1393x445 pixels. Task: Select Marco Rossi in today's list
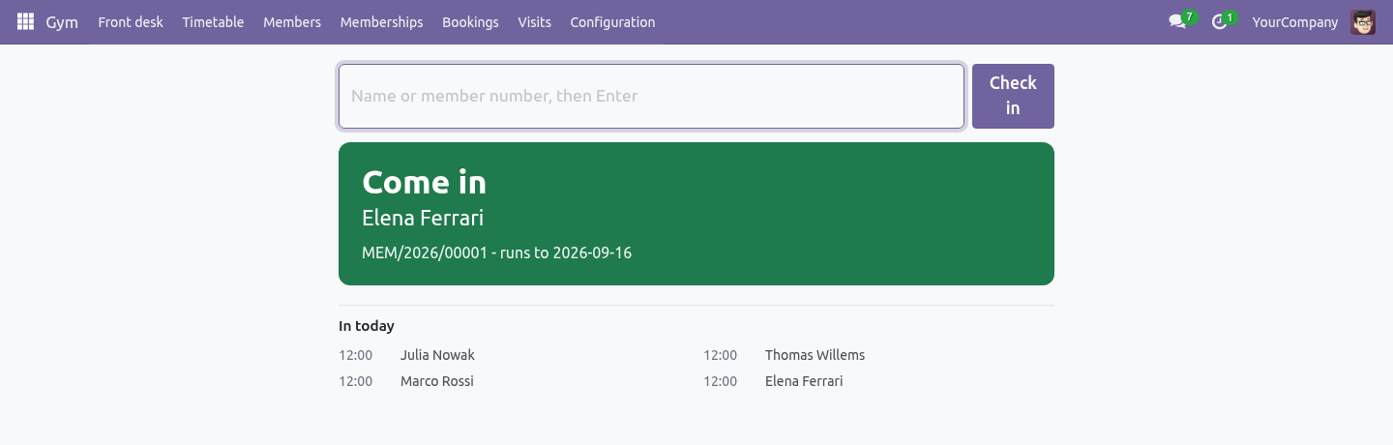coord(437,381)
